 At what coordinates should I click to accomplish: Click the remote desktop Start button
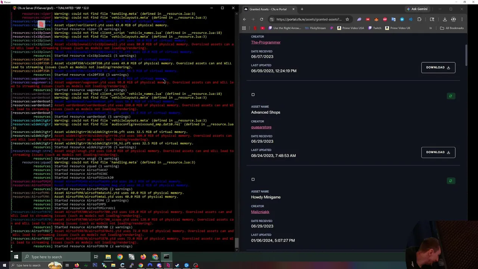tap(16, 257)
